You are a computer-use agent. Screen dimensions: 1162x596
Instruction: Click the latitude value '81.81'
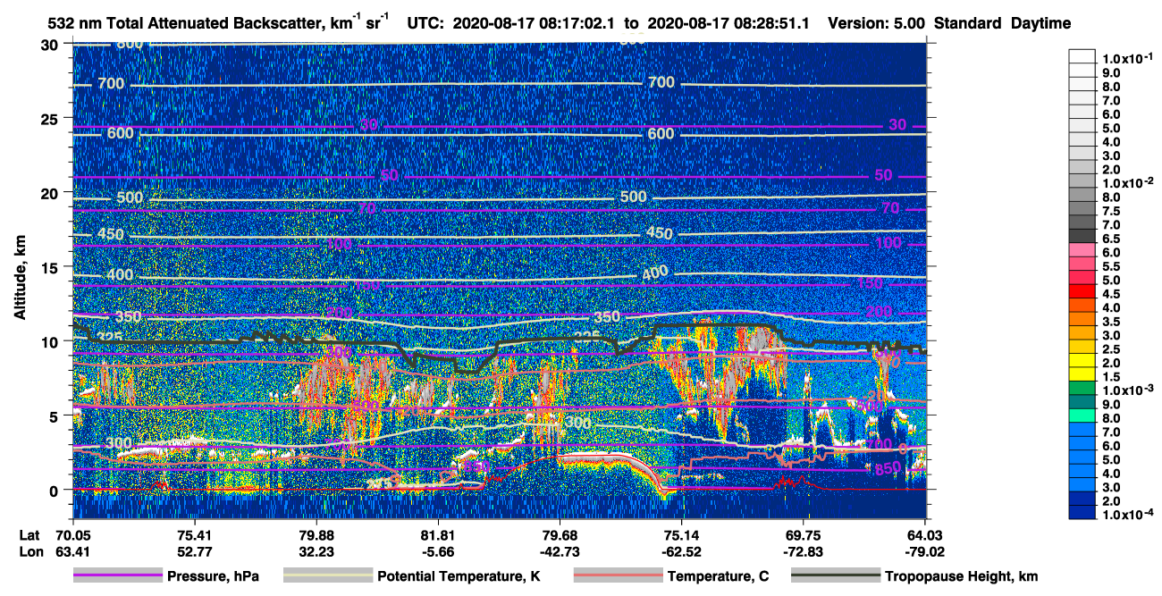pos(437,535)
